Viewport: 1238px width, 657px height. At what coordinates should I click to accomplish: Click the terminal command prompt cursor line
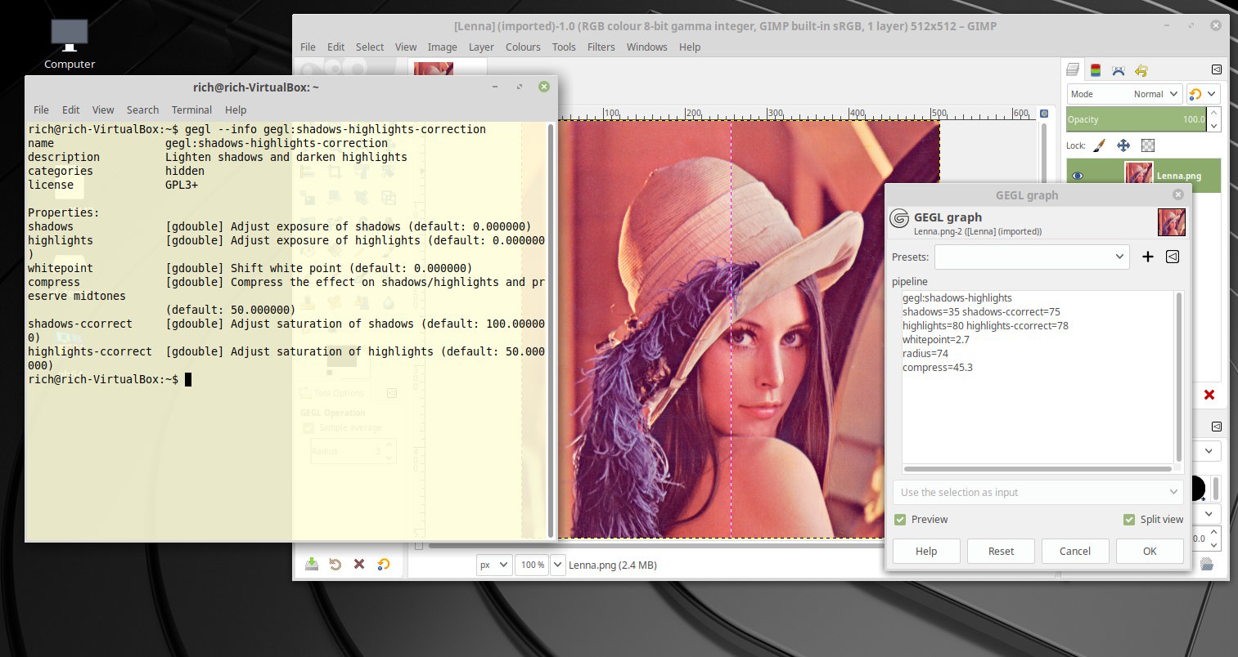(x=109, y=379)
